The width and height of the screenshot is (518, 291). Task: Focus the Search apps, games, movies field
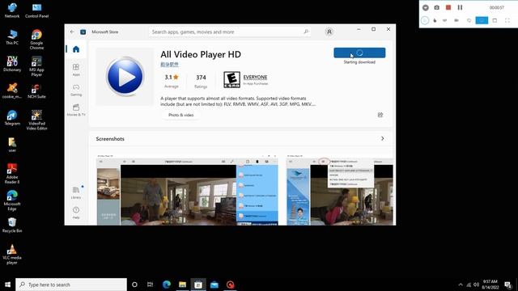(x=230, y=32)
